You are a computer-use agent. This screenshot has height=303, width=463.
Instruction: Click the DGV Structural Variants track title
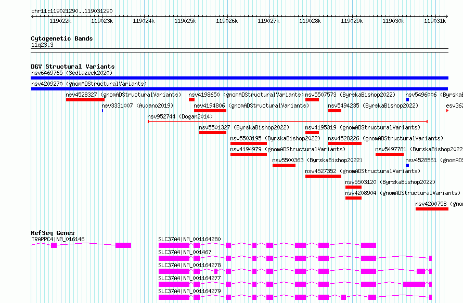pos(73,67)
